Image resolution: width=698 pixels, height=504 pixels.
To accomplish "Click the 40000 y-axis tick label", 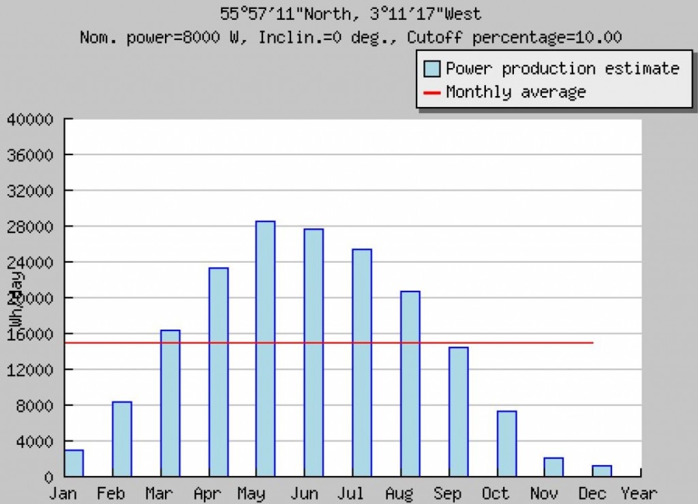I will (29, 120).
